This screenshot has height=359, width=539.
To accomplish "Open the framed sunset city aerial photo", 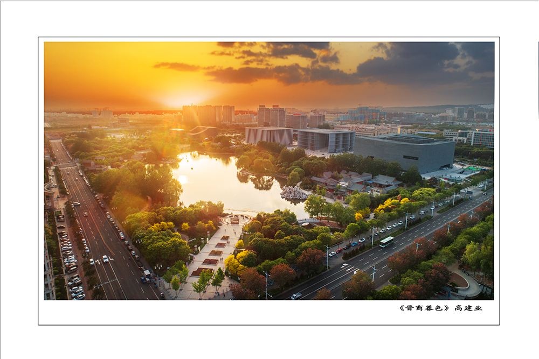I will (x=269, y=171).
